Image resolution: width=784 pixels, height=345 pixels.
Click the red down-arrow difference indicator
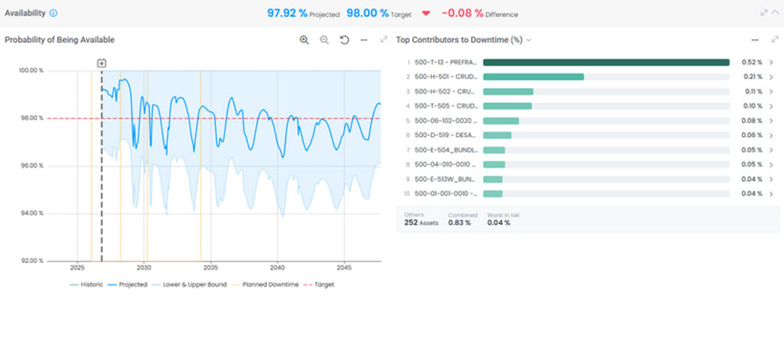pyautogui.click(x=426, y=14)
